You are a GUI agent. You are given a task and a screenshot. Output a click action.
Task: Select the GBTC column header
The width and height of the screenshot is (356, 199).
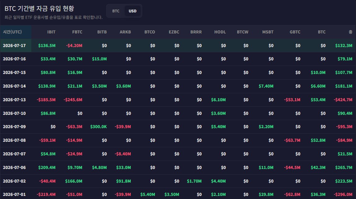(295, 32)
